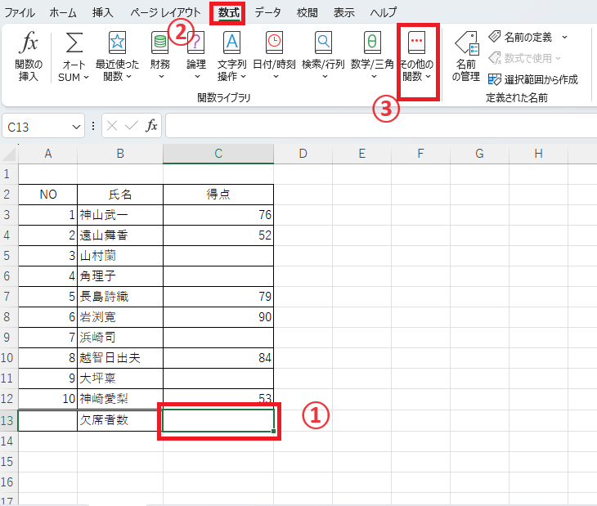Open the 数学/三角 functions icon
The image size is (597, 506).
(372, 43)
